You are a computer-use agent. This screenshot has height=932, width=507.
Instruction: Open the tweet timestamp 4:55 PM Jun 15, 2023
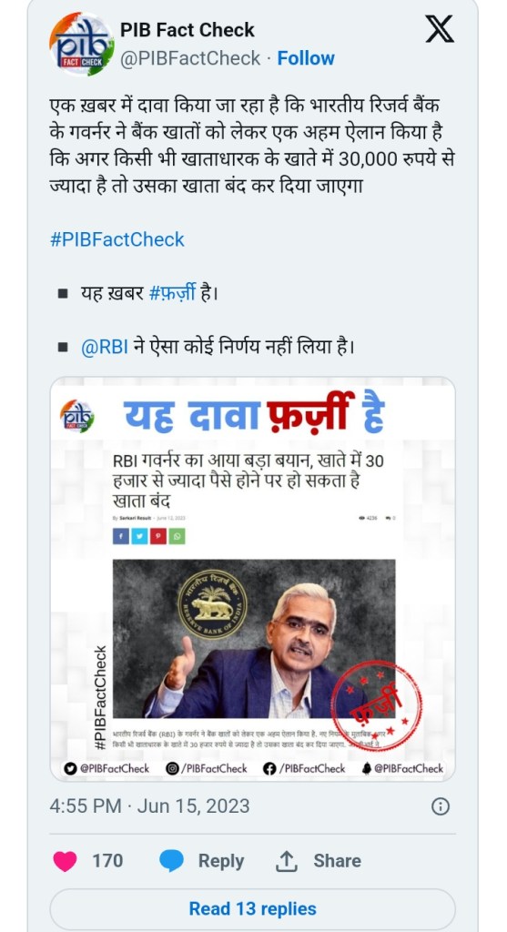[149, 806]
